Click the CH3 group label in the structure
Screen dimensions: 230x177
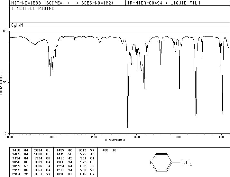[187, 163]
